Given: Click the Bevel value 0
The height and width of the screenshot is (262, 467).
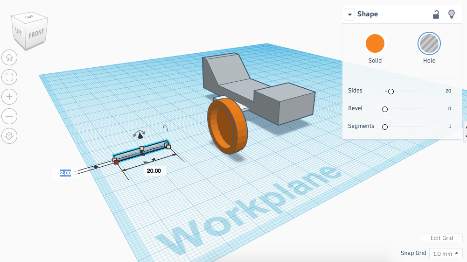Looking at the screenshot, I should 449,108.
